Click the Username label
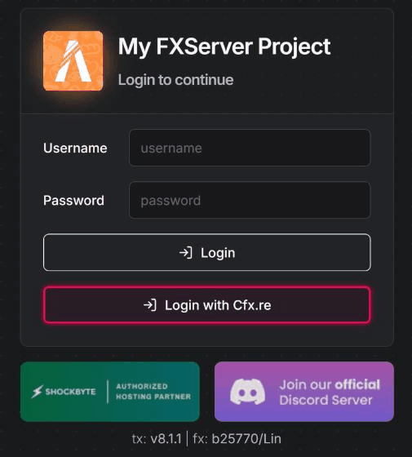 (75, 148)
